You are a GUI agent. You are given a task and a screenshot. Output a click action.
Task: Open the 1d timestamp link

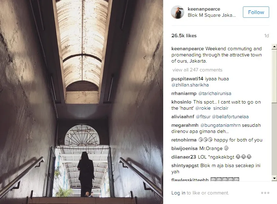click(x=266, y=36)
